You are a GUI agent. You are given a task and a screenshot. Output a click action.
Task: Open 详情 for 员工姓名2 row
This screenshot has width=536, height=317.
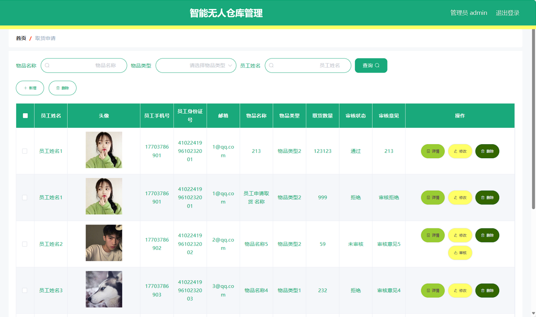(432, 235)
